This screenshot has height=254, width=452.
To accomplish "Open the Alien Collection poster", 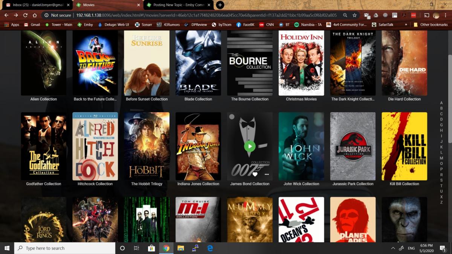I will pos(44,63).
